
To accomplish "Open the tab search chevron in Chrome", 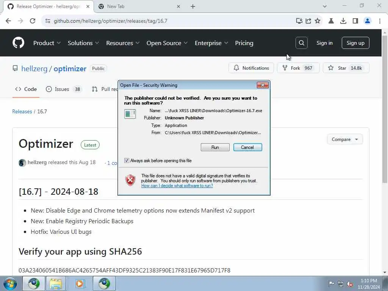I will click(x=325, y=6).
